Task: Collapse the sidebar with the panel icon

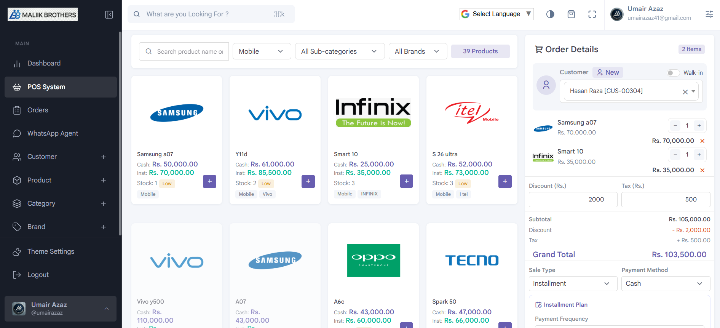Action: (x=109, y=15)
